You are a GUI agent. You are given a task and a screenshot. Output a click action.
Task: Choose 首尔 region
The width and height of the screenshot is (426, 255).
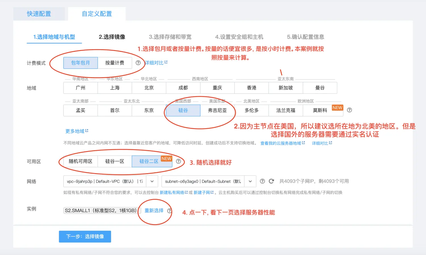point(115,110)
